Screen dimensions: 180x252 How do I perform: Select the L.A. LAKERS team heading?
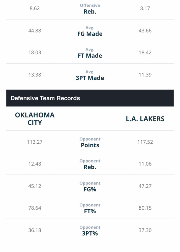pos(145,119)
